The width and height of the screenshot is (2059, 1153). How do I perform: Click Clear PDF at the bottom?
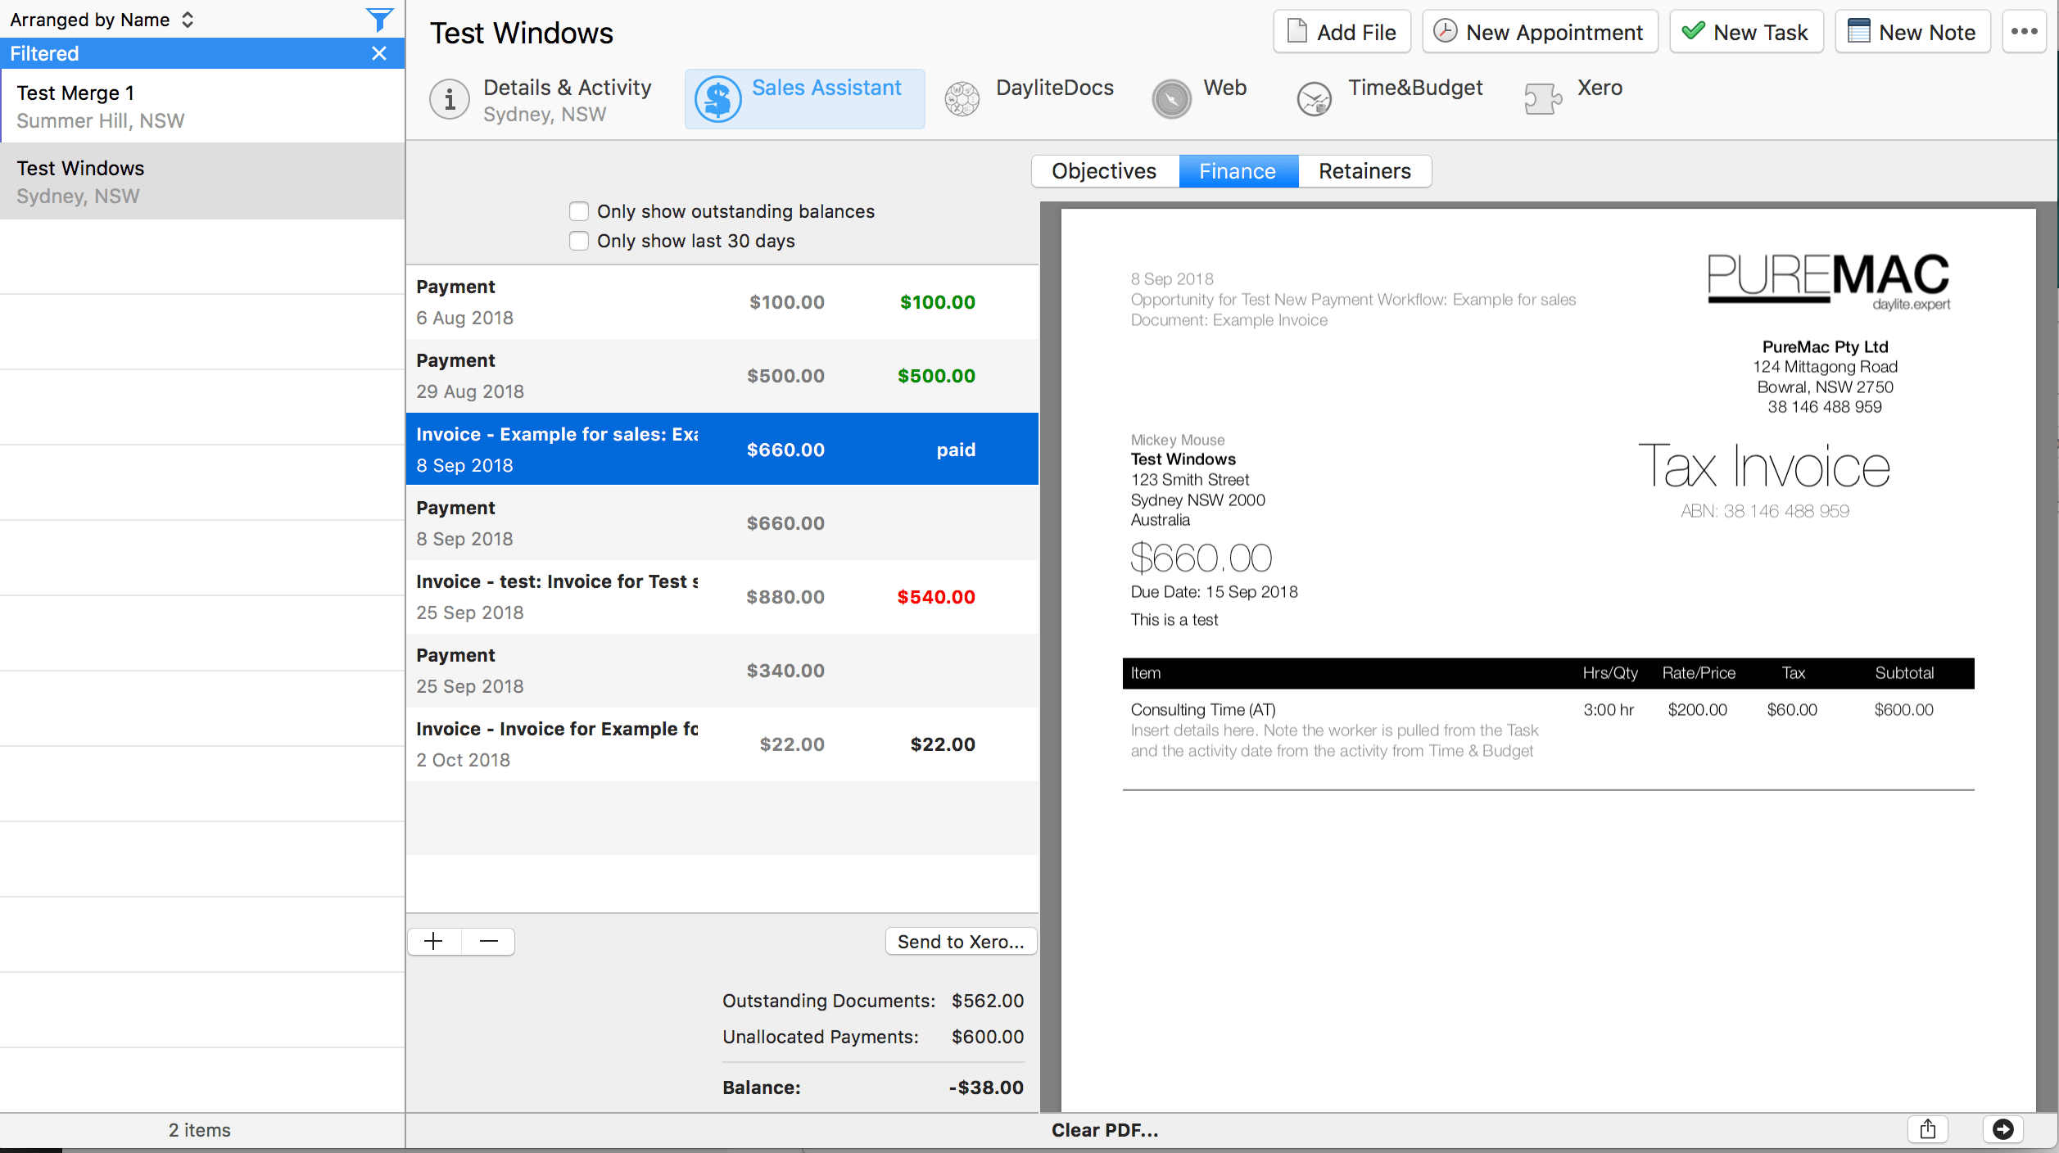(x=1105, y=1130)
